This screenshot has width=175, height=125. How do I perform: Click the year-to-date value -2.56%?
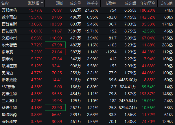[x=149, y=31]
